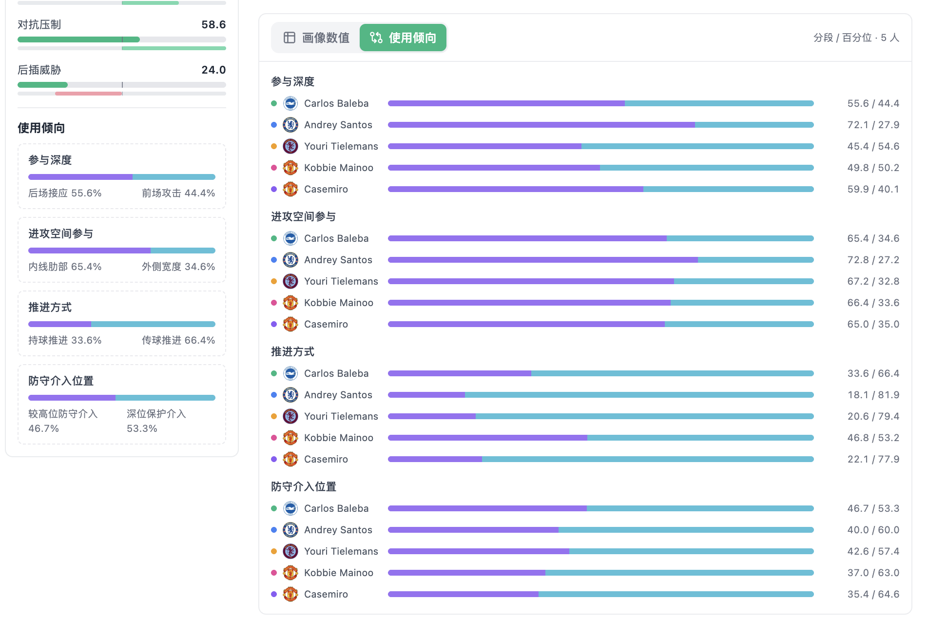Click Chelsea crest beside Andrey Santos in 进攻空间参与
927x620 pixels.
point(290,260)
